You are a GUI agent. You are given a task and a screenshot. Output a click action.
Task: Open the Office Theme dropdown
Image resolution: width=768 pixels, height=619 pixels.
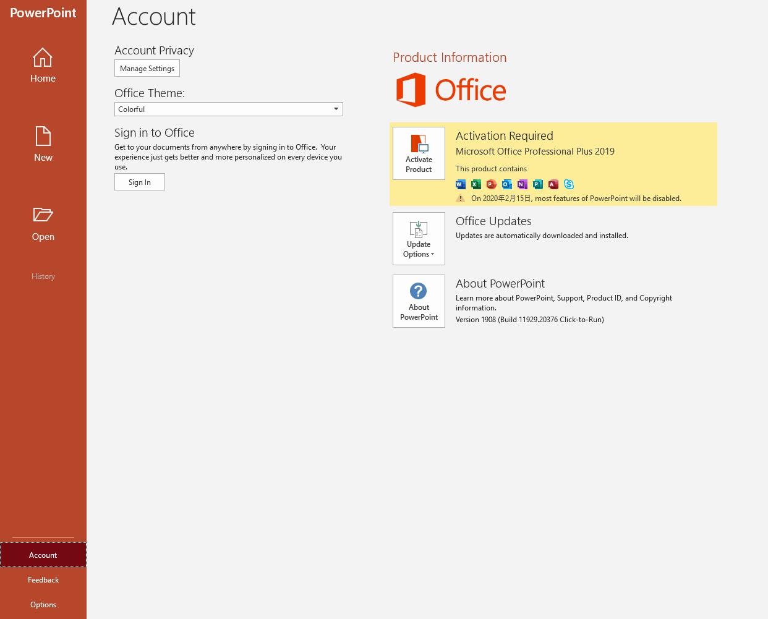(229, 109)
